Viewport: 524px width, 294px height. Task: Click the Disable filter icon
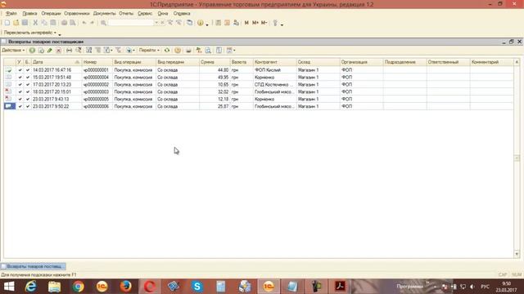pyautogui.click(x=118, y=51)
